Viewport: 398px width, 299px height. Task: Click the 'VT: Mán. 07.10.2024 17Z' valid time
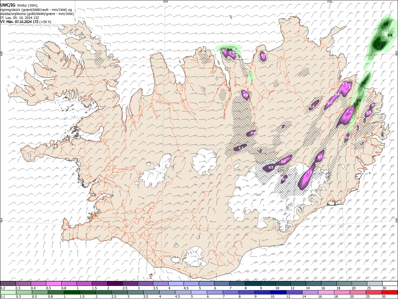(x=19, y=22)
